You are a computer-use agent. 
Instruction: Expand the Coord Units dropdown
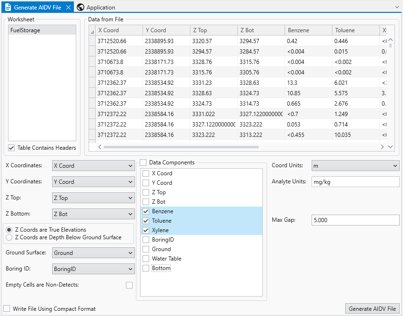click(x=355, y=166)
